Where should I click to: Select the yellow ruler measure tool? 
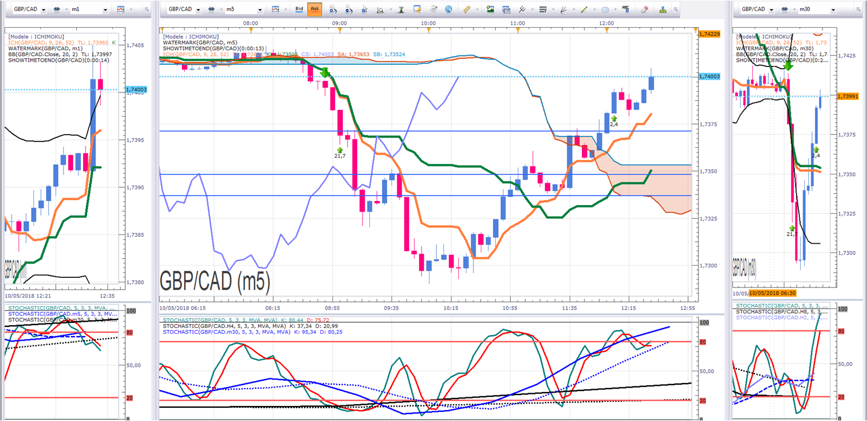click(467, 9)
